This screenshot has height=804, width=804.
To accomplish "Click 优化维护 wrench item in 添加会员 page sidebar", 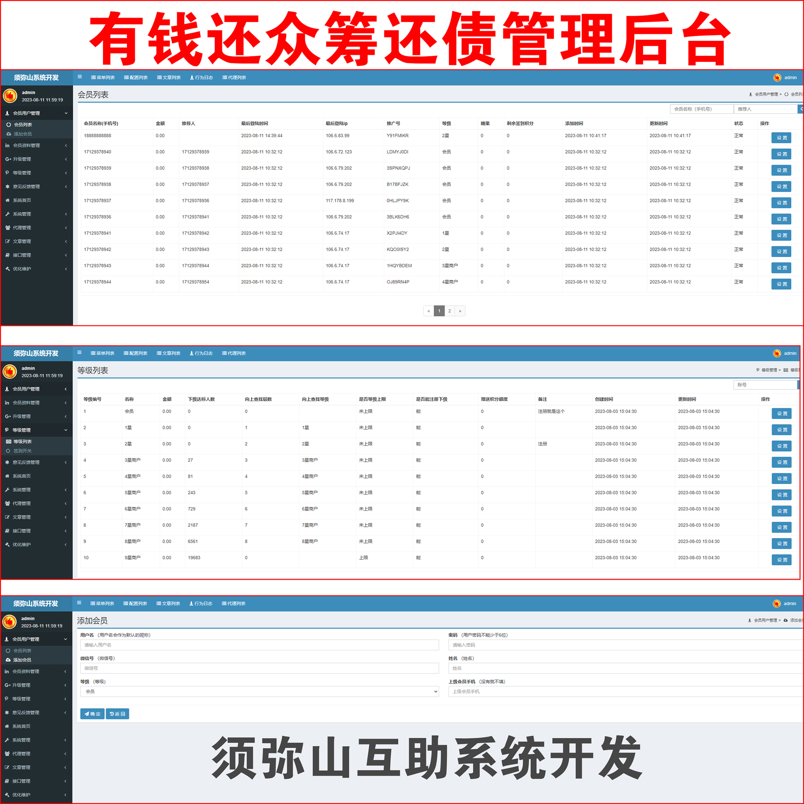I will pos(21,794).
